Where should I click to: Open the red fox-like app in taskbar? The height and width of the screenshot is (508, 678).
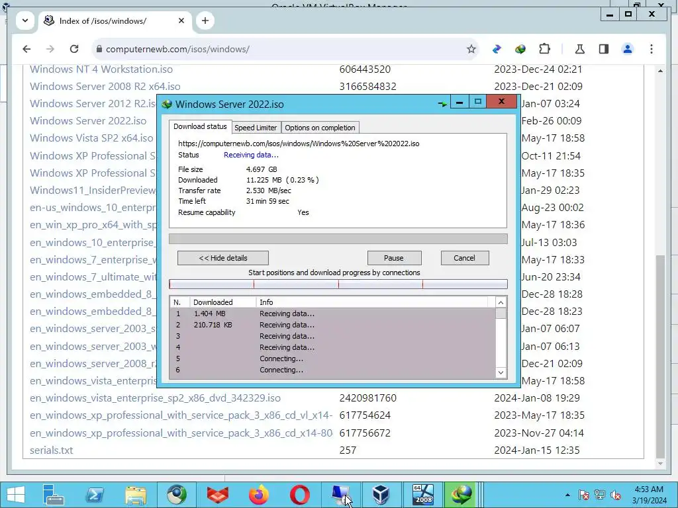[218, 495]
